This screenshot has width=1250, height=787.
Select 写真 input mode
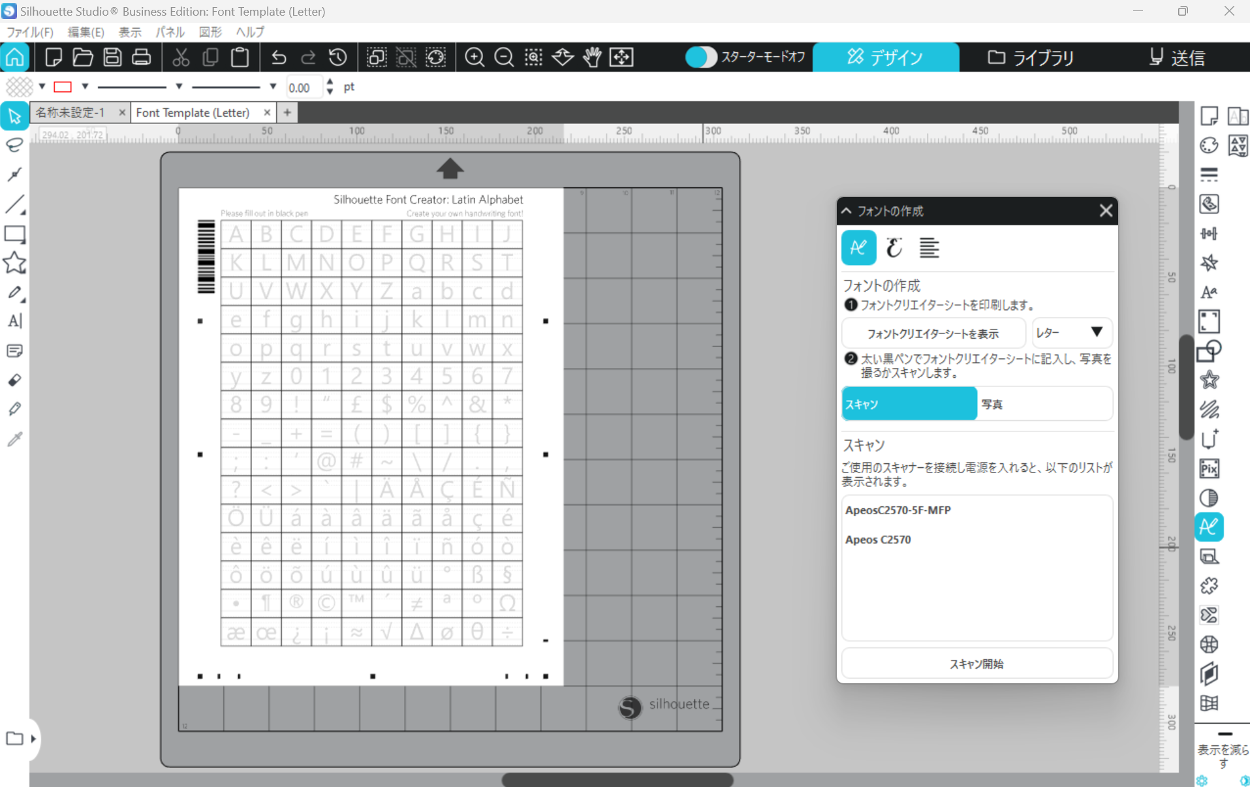click(x=1044, y=404)
